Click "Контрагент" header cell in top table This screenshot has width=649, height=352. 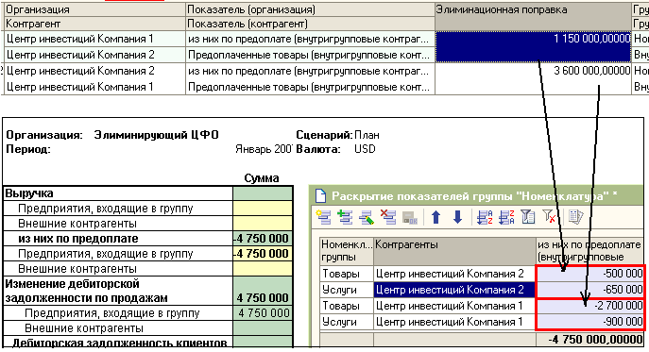tap(94, 24)
